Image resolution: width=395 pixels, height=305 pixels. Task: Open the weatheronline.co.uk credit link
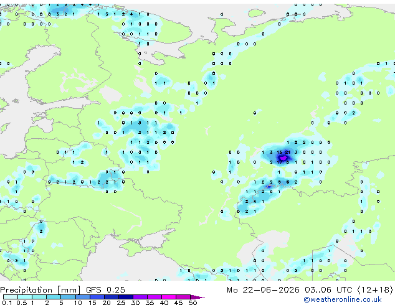[x=342, y=299]
